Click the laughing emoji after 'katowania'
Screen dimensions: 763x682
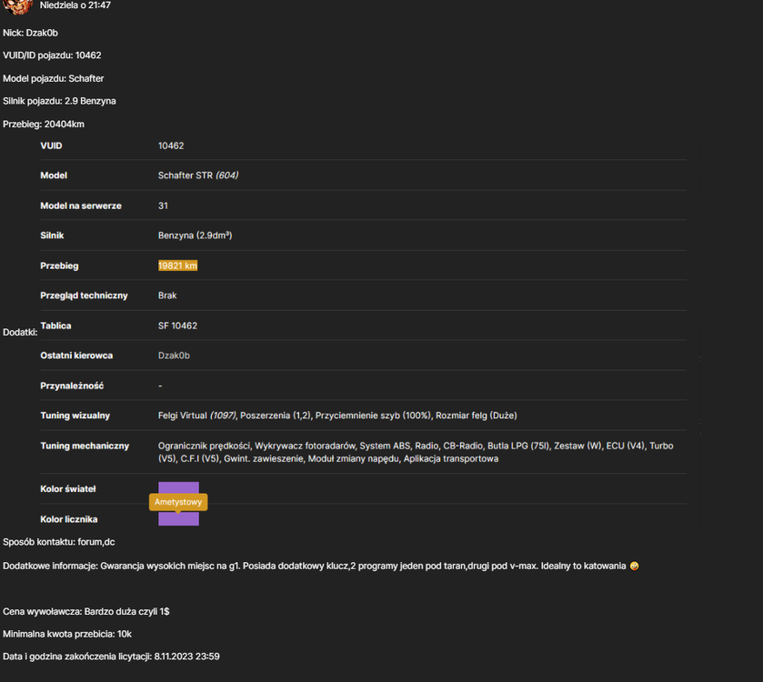634,567
